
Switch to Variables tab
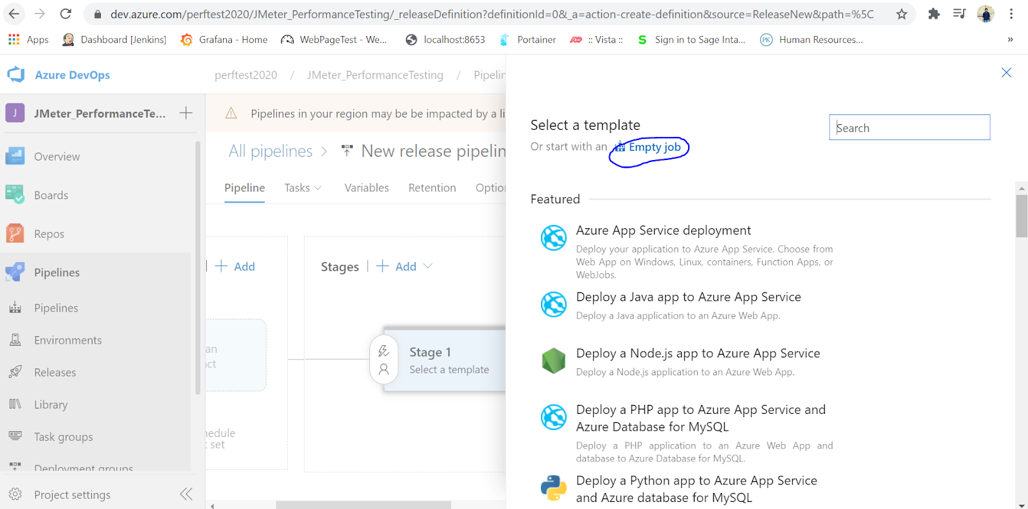click(x=367, y=188)
